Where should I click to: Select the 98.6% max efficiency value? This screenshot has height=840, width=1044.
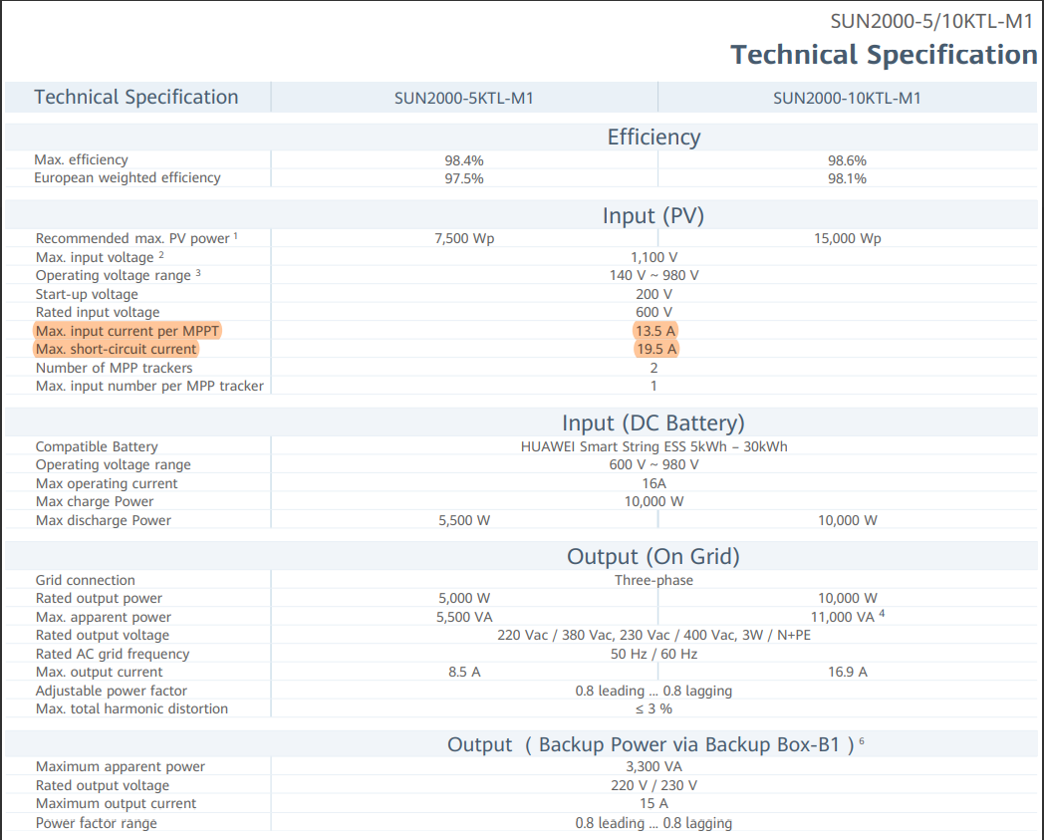[847, 160]
